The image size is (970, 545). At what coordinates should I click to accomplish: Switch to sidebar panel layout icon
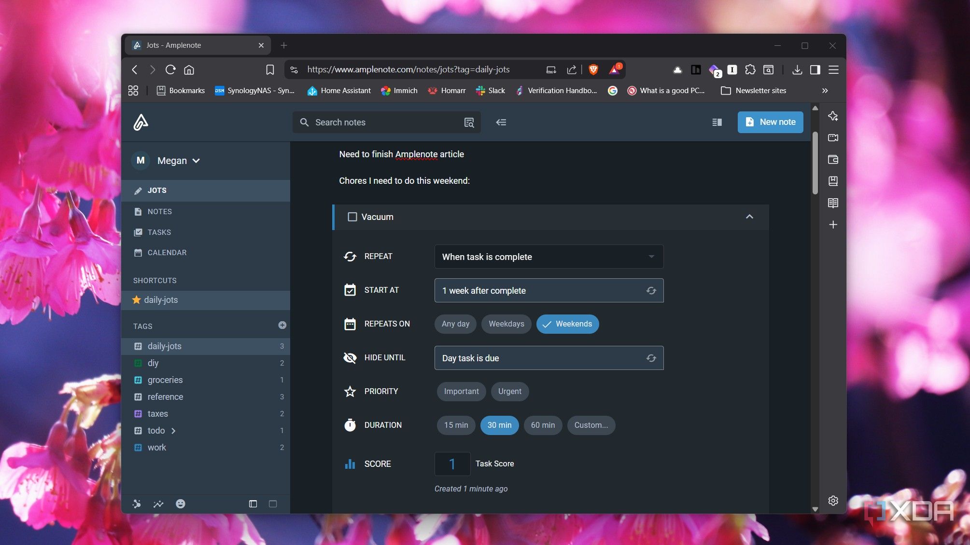[253, 504]
